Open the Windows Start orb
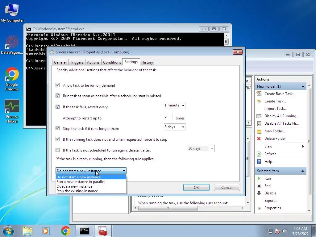316x237 pixels. [8, 231]
